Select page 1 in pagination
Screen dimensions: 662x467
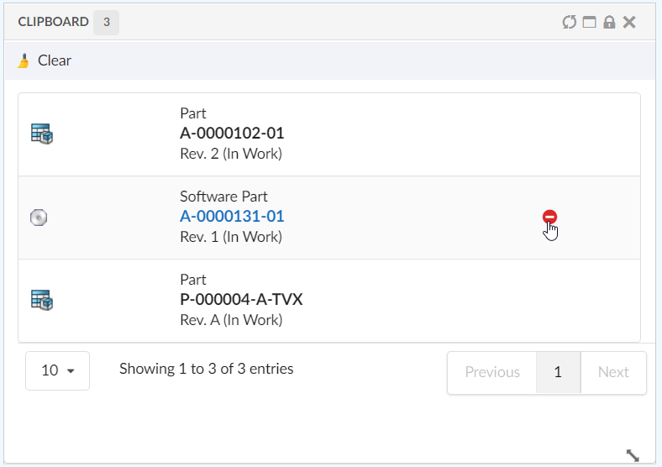(558, 372)
